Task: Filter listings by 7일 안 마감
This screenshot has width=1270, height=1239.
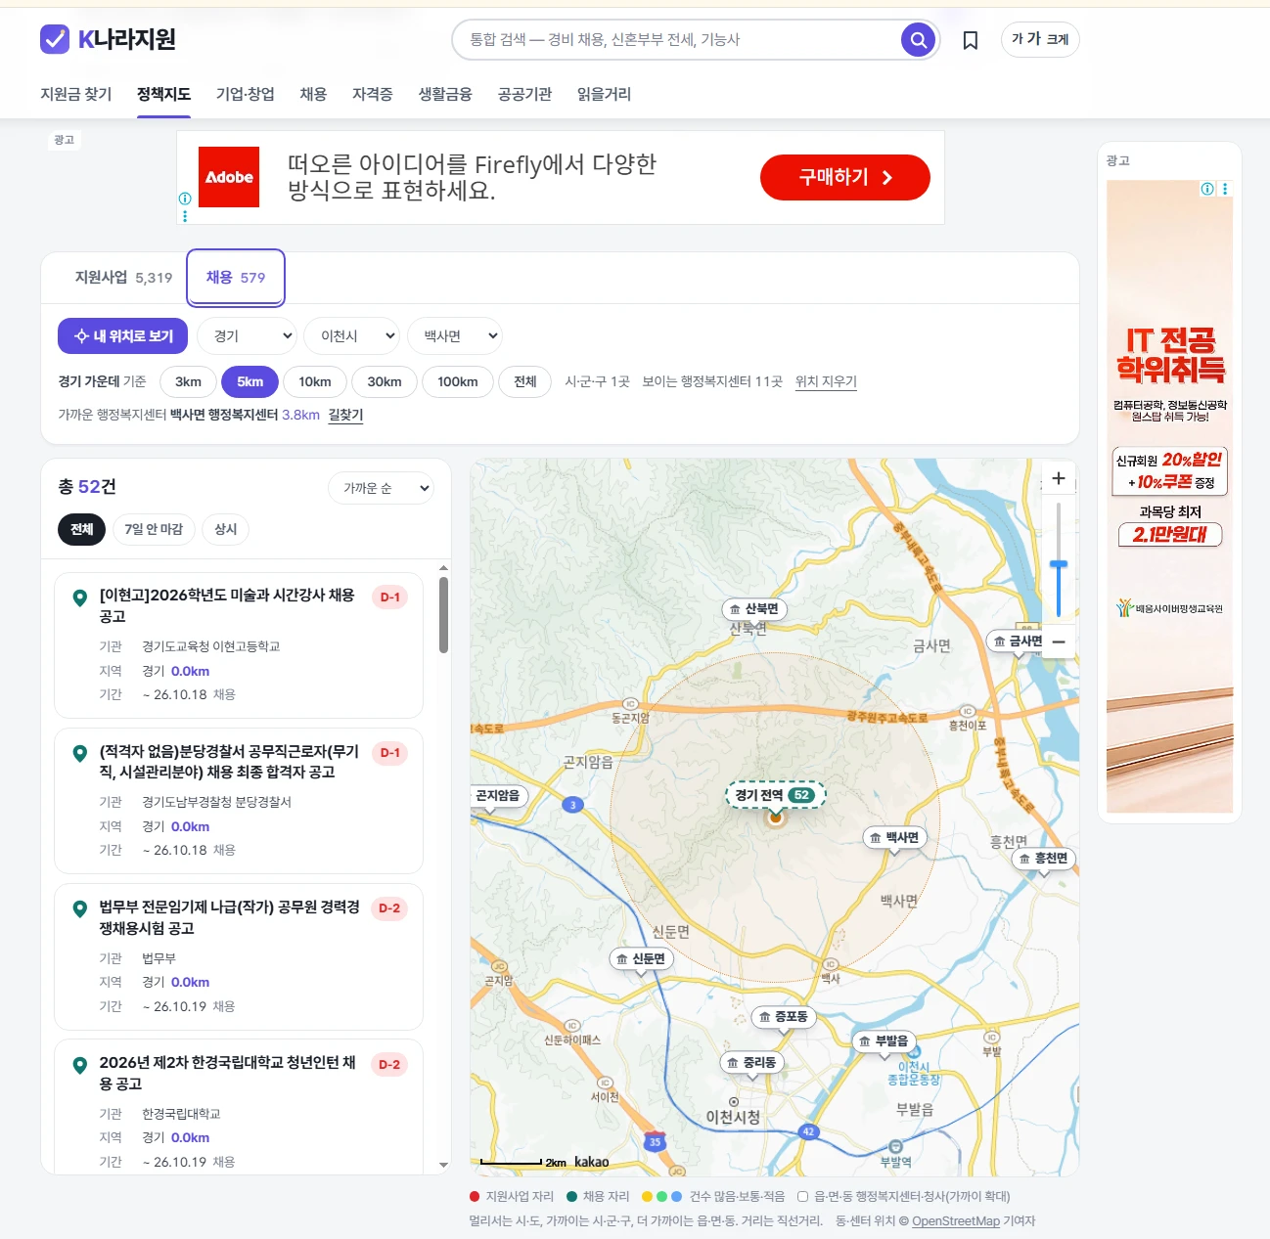Action: coord(154,529)
